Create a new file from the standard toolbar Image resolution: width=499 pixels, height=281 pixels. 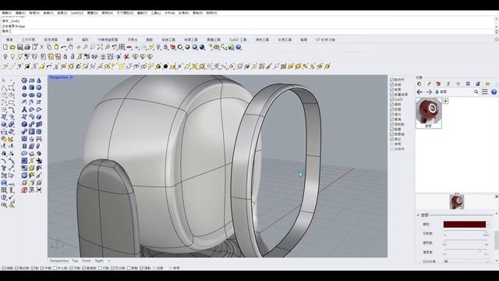(5, 47)
